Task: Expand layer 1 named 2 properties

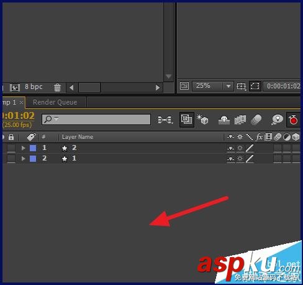Action: coord(23,148)
